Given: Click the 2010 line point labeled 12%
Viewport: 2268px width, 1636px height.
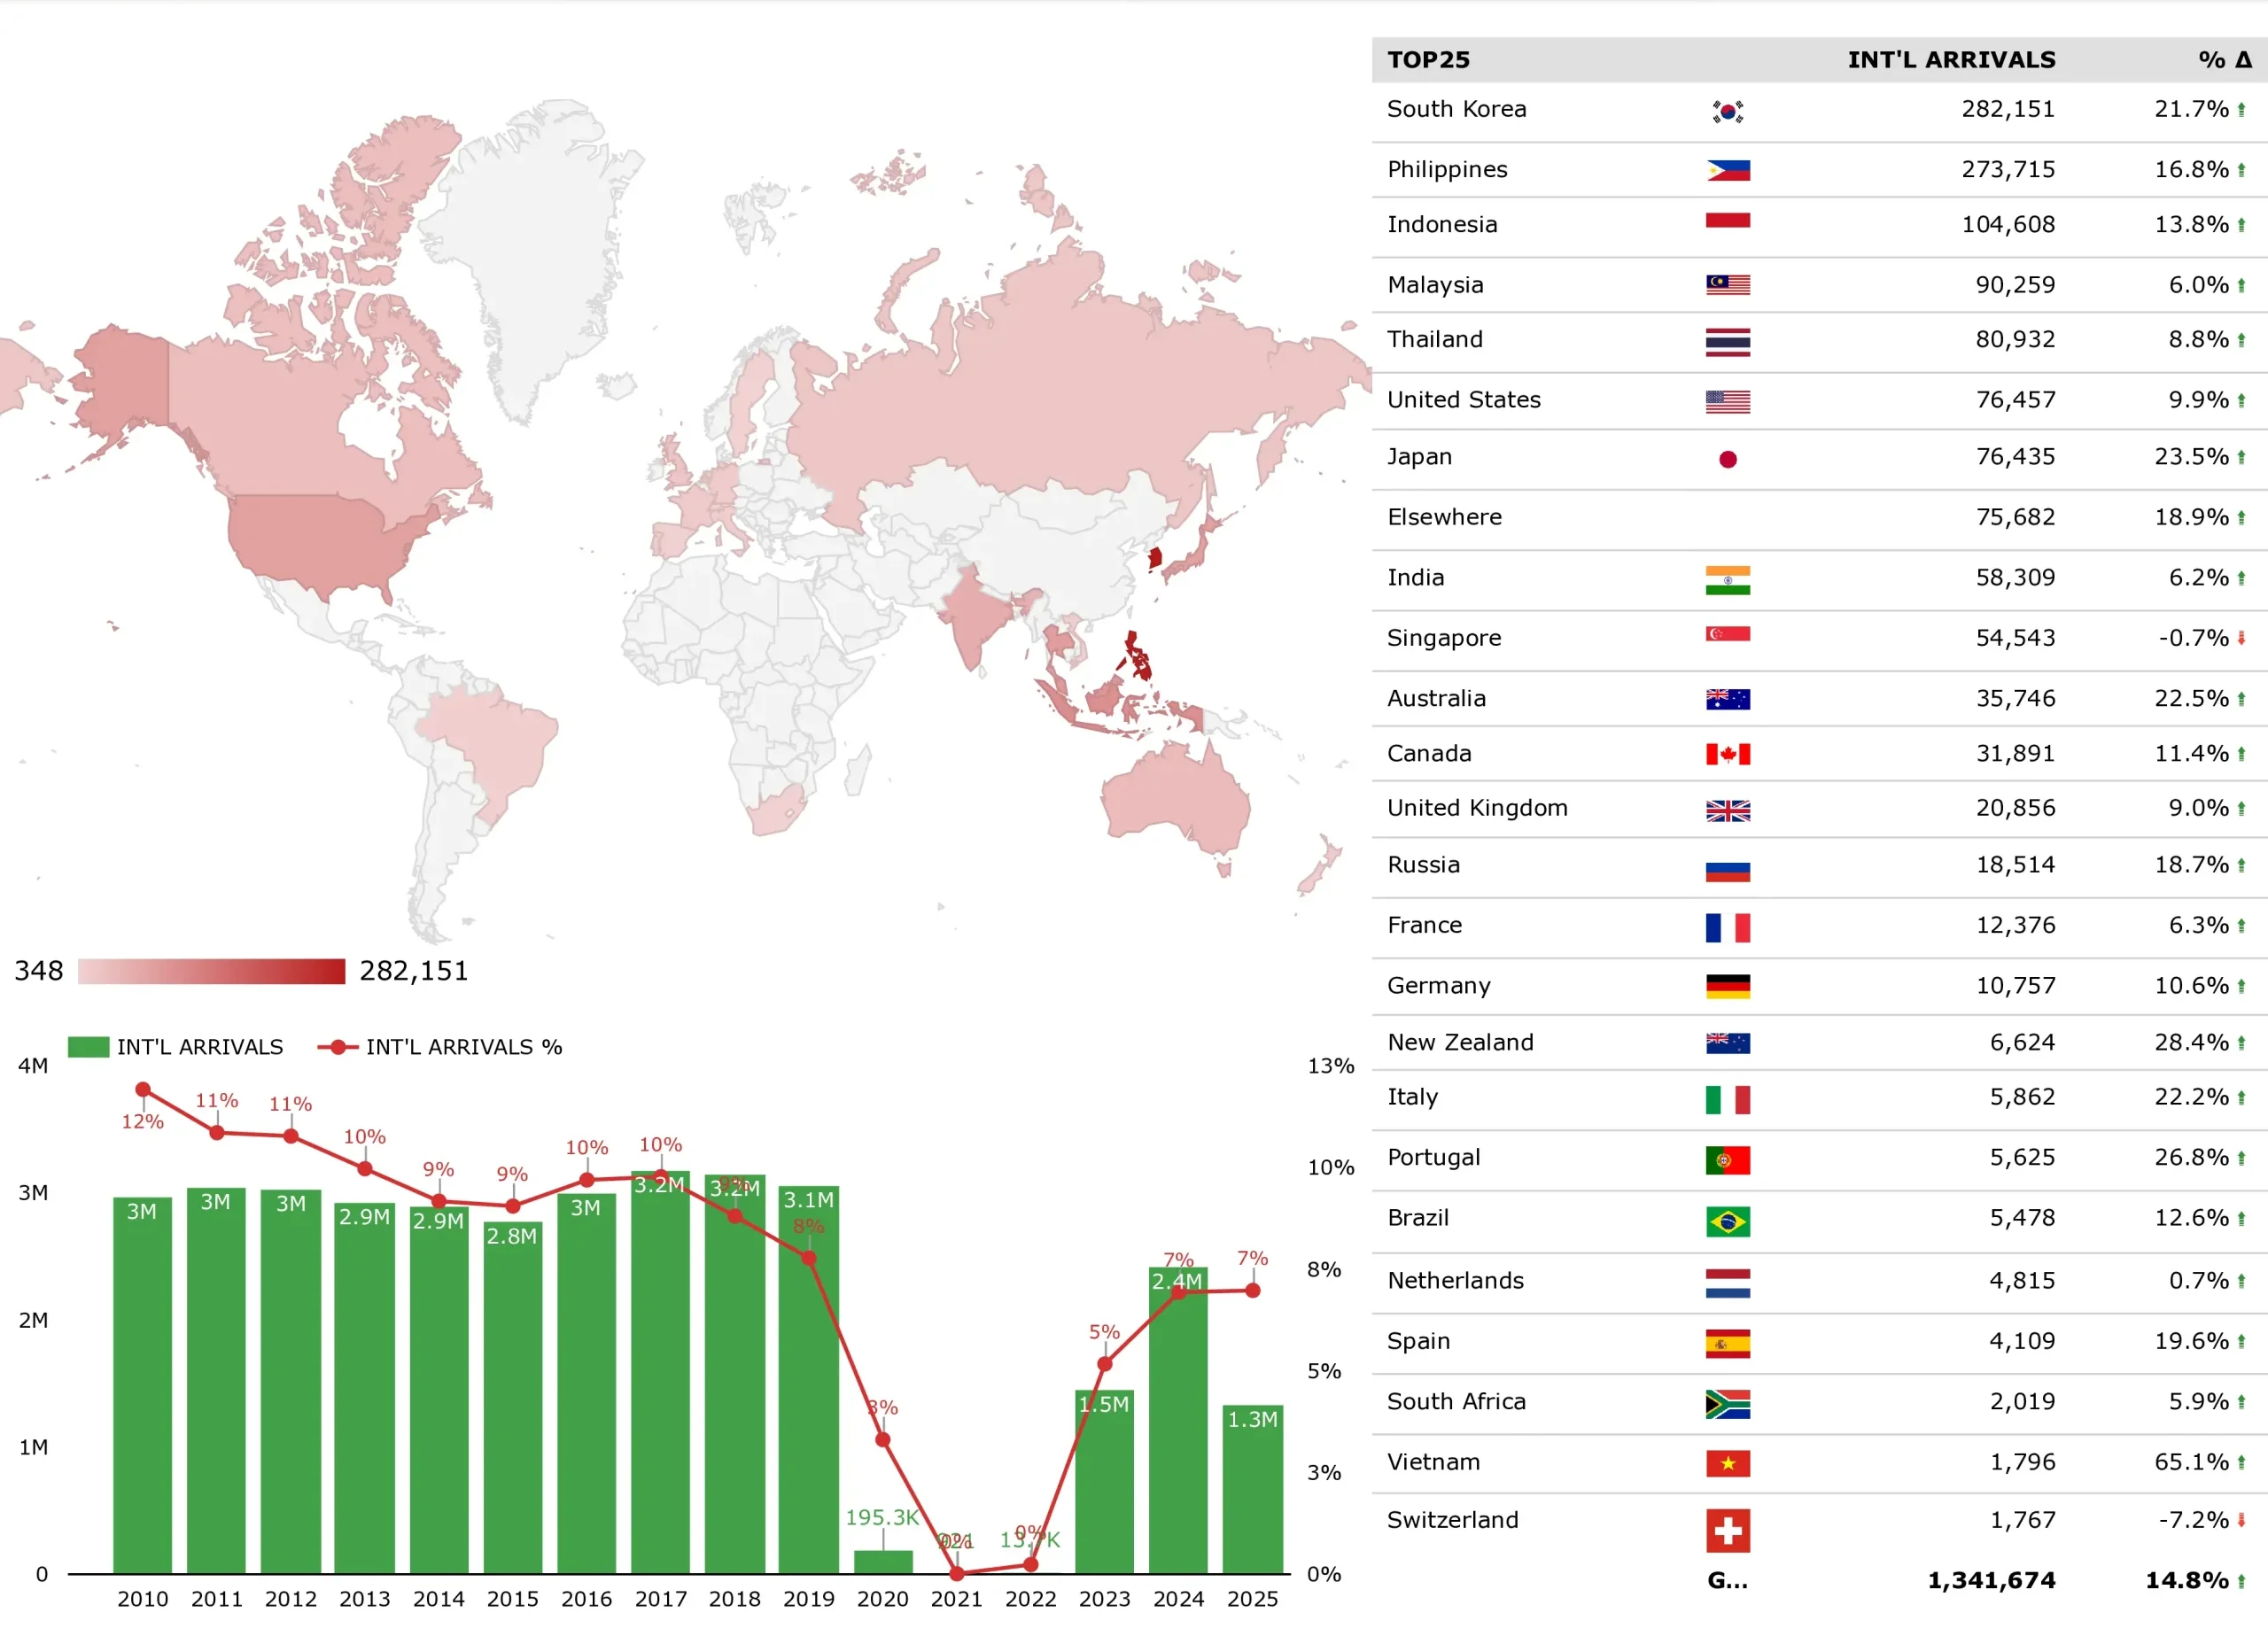Looking at the screenshot, I should coord(143,1089).
